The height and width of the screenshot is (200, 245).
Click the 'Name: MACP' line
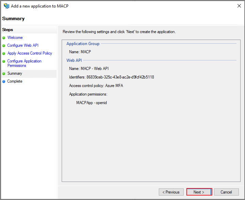[x=80, y=52]
